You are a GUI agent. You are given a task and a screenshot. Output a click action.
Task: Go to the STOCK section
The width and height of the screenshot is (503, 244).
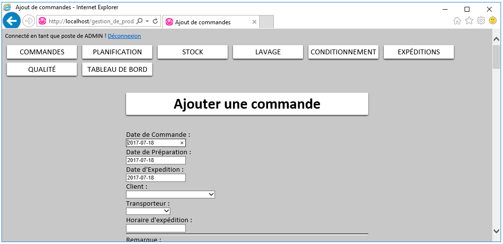pyautogui.click(x=193, y=52)
